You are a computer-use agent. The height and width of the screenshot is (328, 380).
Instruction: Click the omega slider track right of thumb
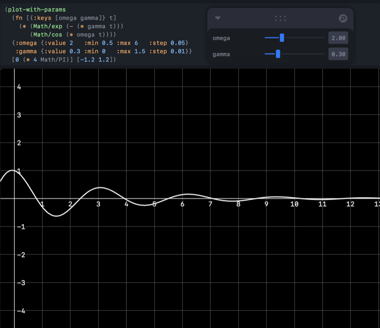coord(304,38)
